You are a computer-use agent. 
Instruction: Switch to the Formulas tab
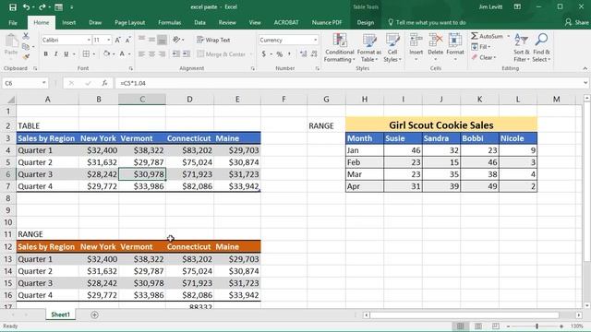(170, 22)
